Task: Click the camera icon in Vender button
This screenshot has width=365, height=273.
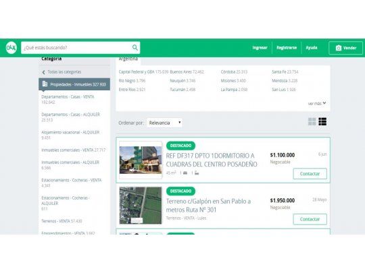Action: click(339, 48)
